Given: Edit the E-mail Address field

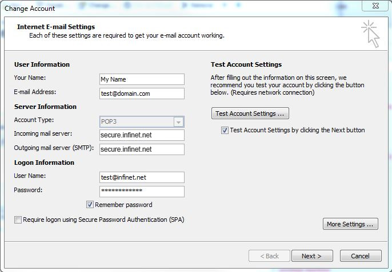Looking at the screenshot, I should pyautogui.click(x=142, y=94).
